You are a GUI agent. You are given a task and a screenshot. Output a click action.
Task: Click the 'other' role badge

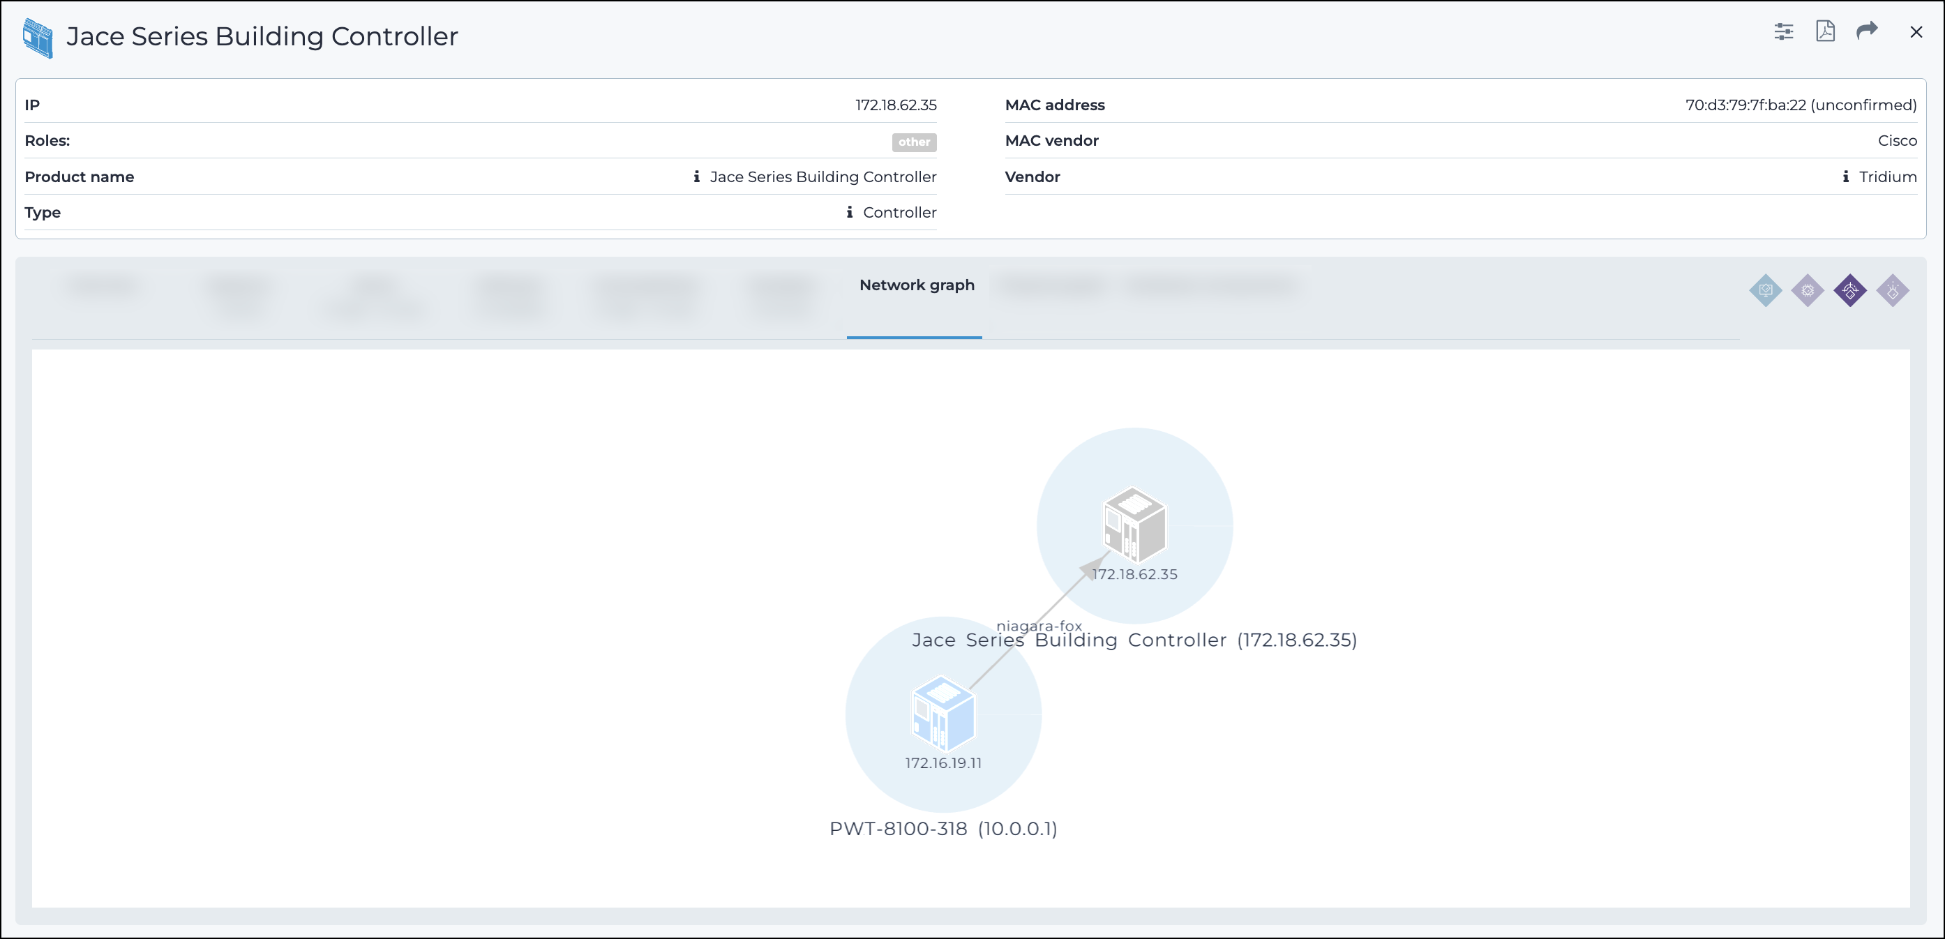914,142
